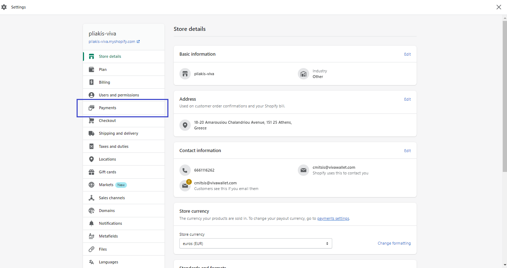
Task: Follow the payments settings link
Action: [x=333, y=218]
